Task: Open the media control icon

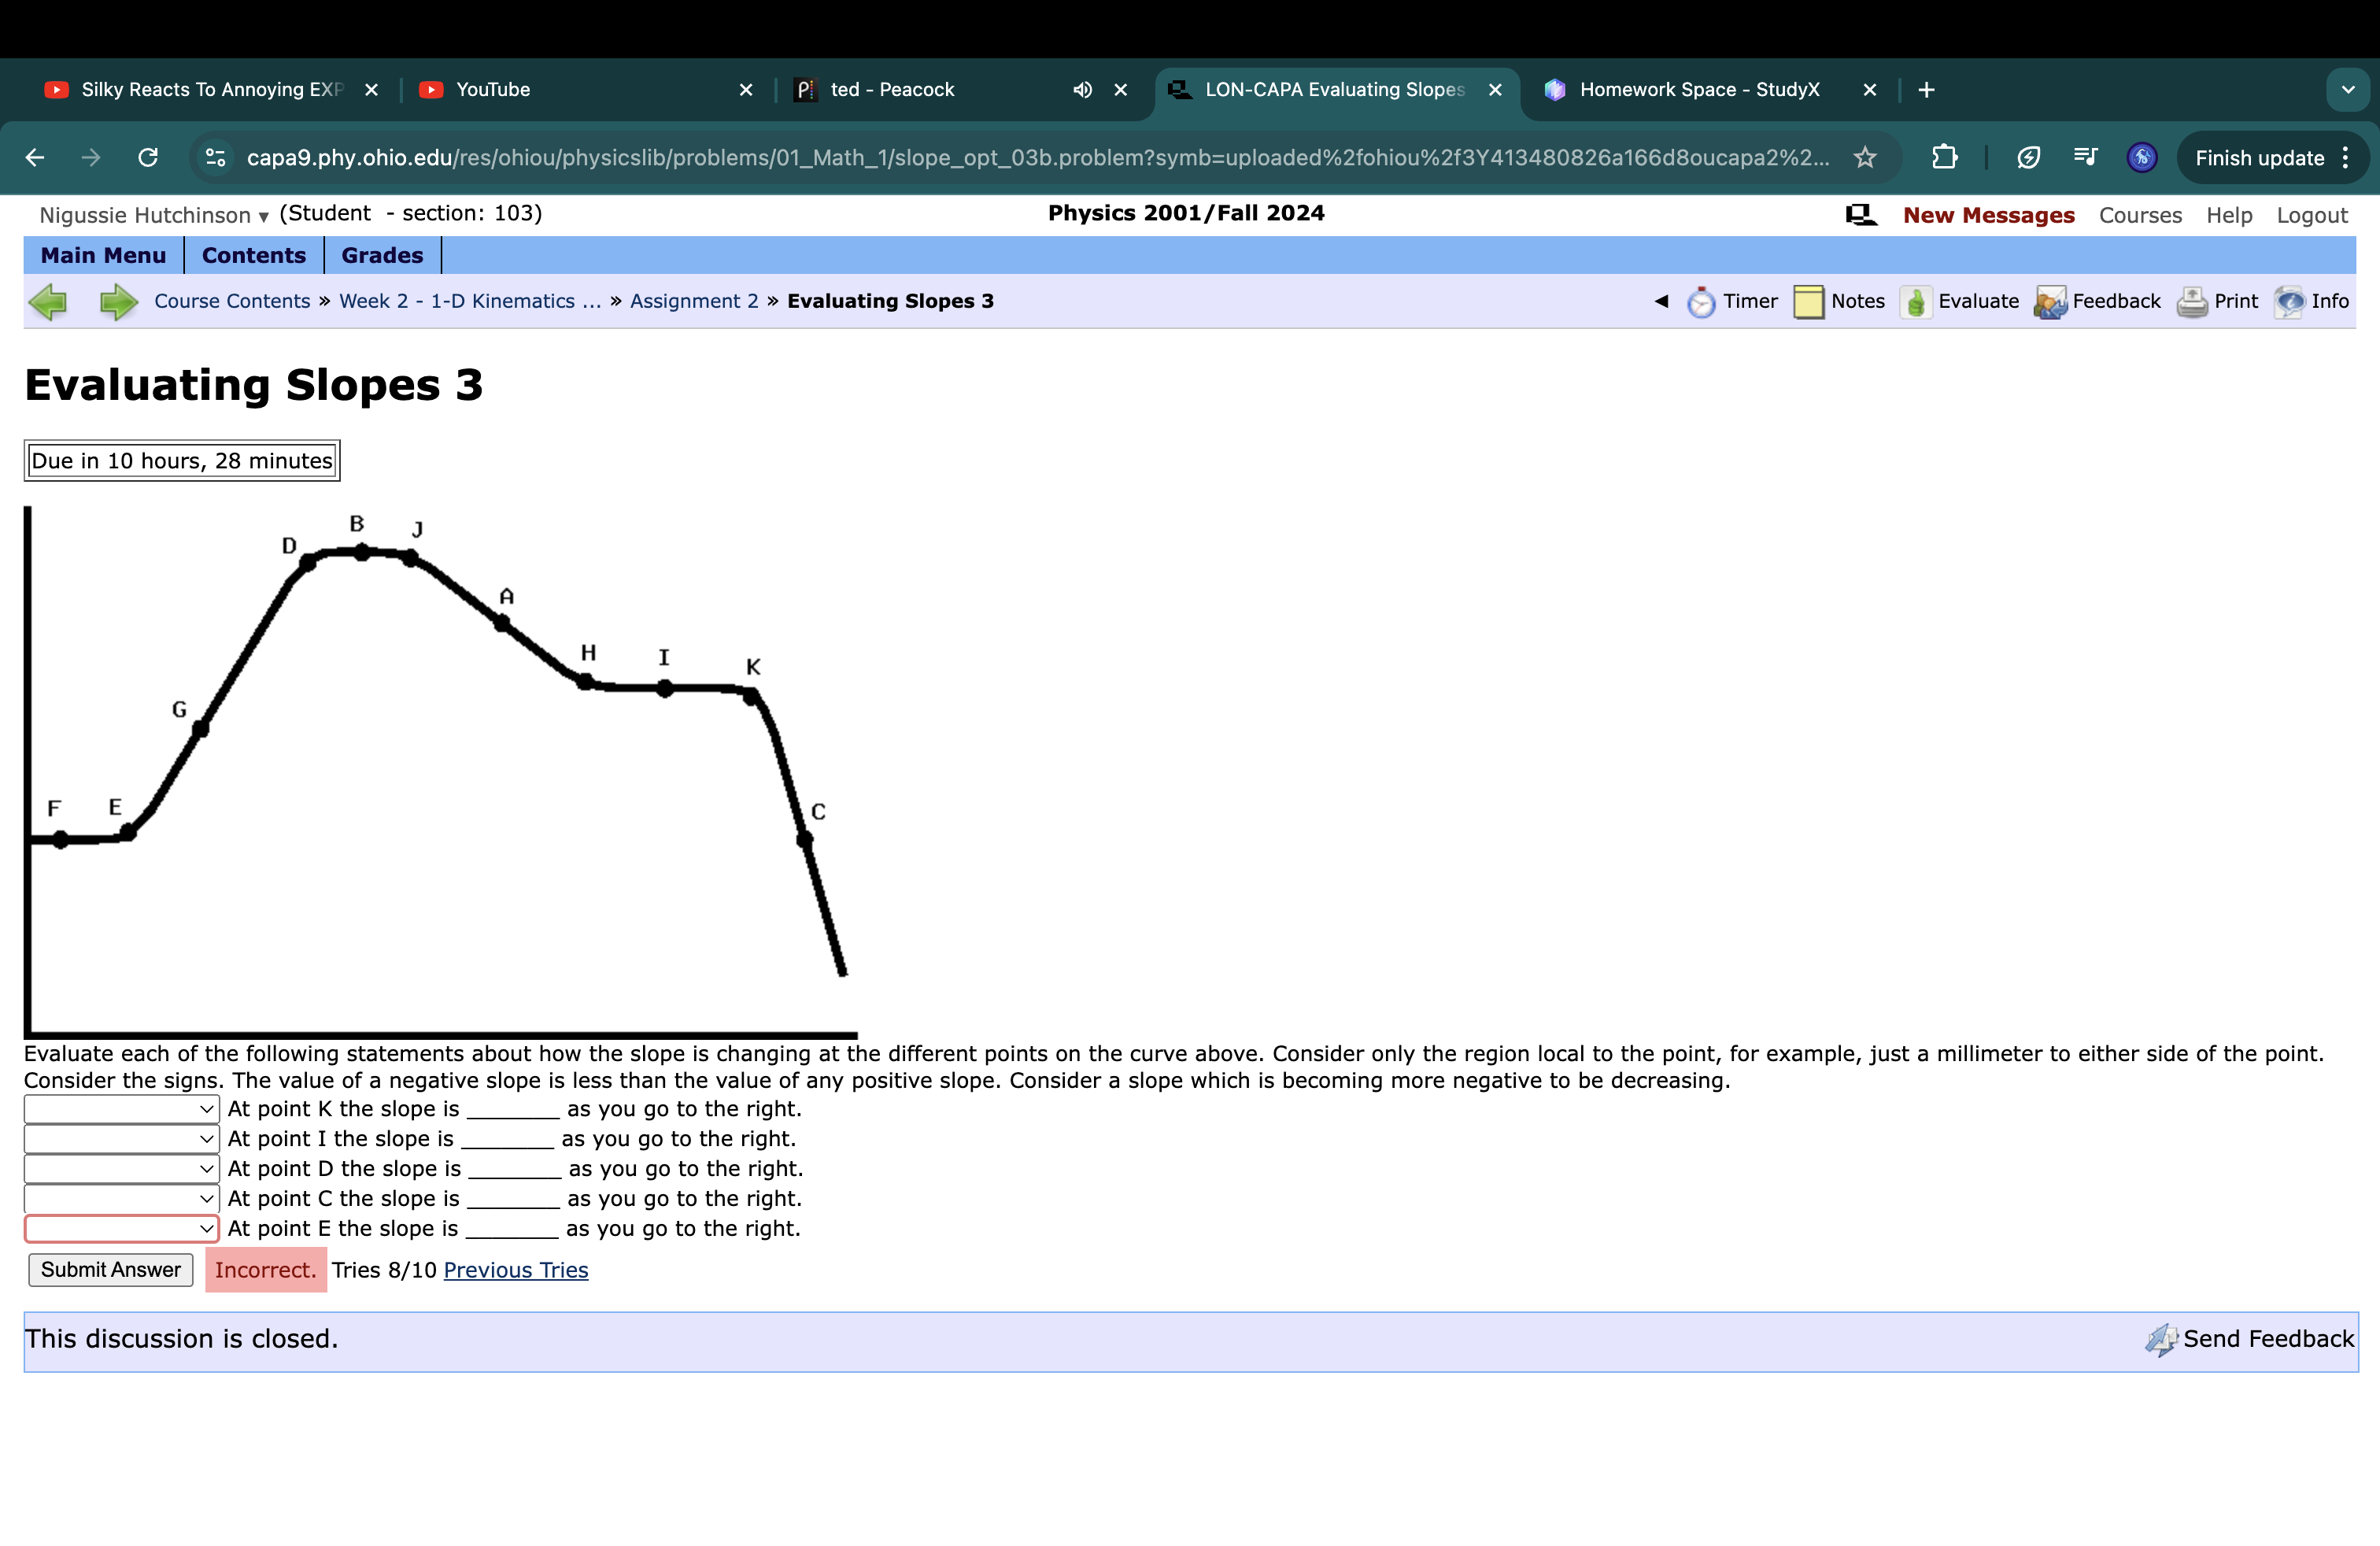Action: [2085, 158]
